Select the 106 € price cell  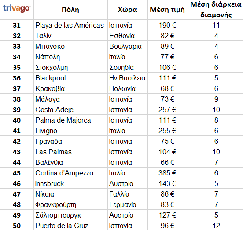click(x=167, y=67)
